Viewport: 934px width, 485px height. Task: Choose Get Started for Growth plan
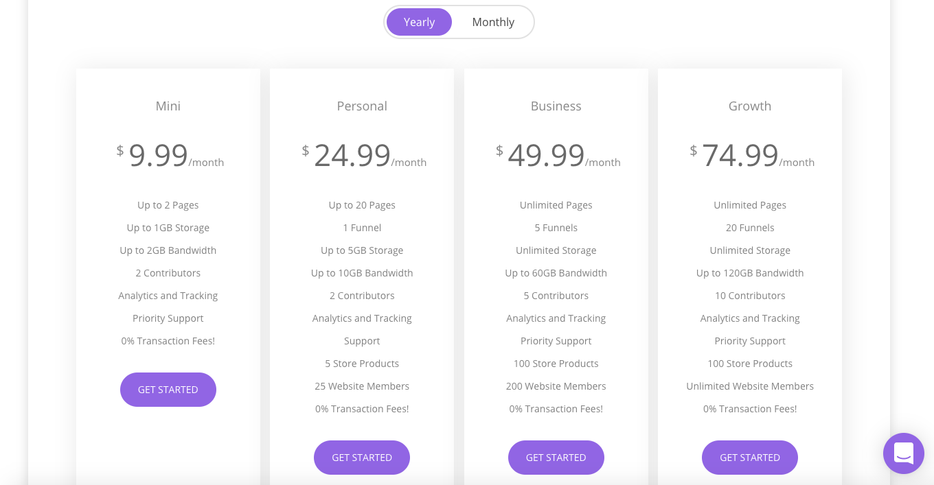(750, 458)
